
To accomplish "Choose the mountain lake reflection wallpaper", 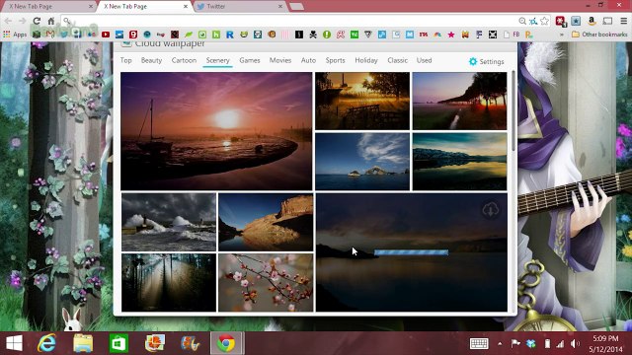I will [x=459, y=162].
